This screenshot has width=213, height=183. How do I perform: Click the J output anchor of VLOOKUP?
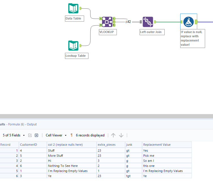coord(114,22)
